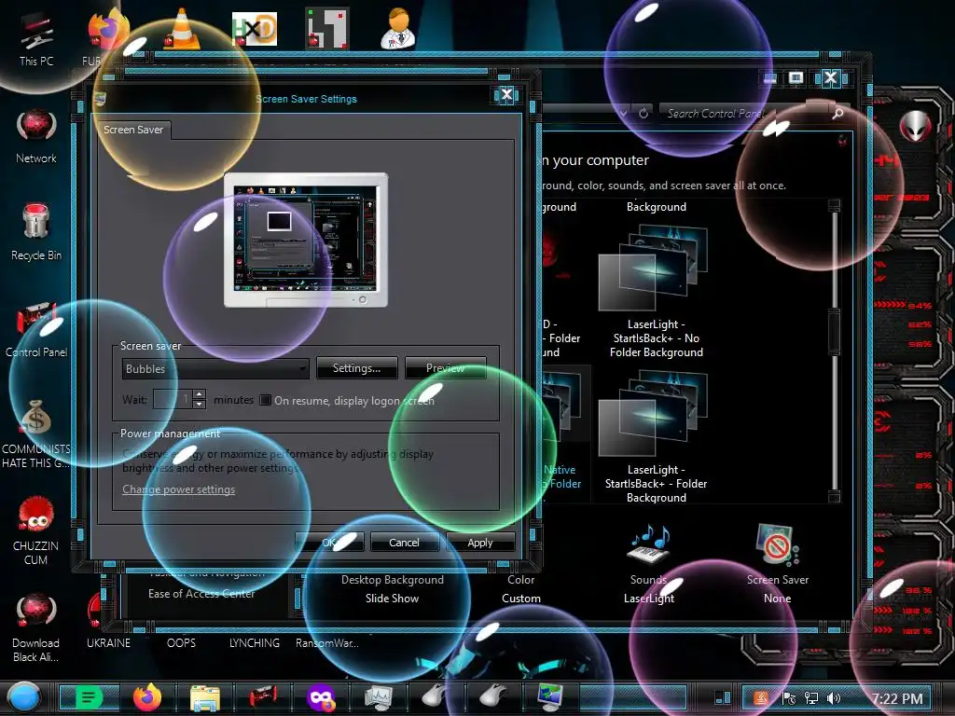The height and width of the screenshot is (716, 955).
Task: Click the orange tray icon beside the flag
Action: pyautogui.click(x=761, y=697)
